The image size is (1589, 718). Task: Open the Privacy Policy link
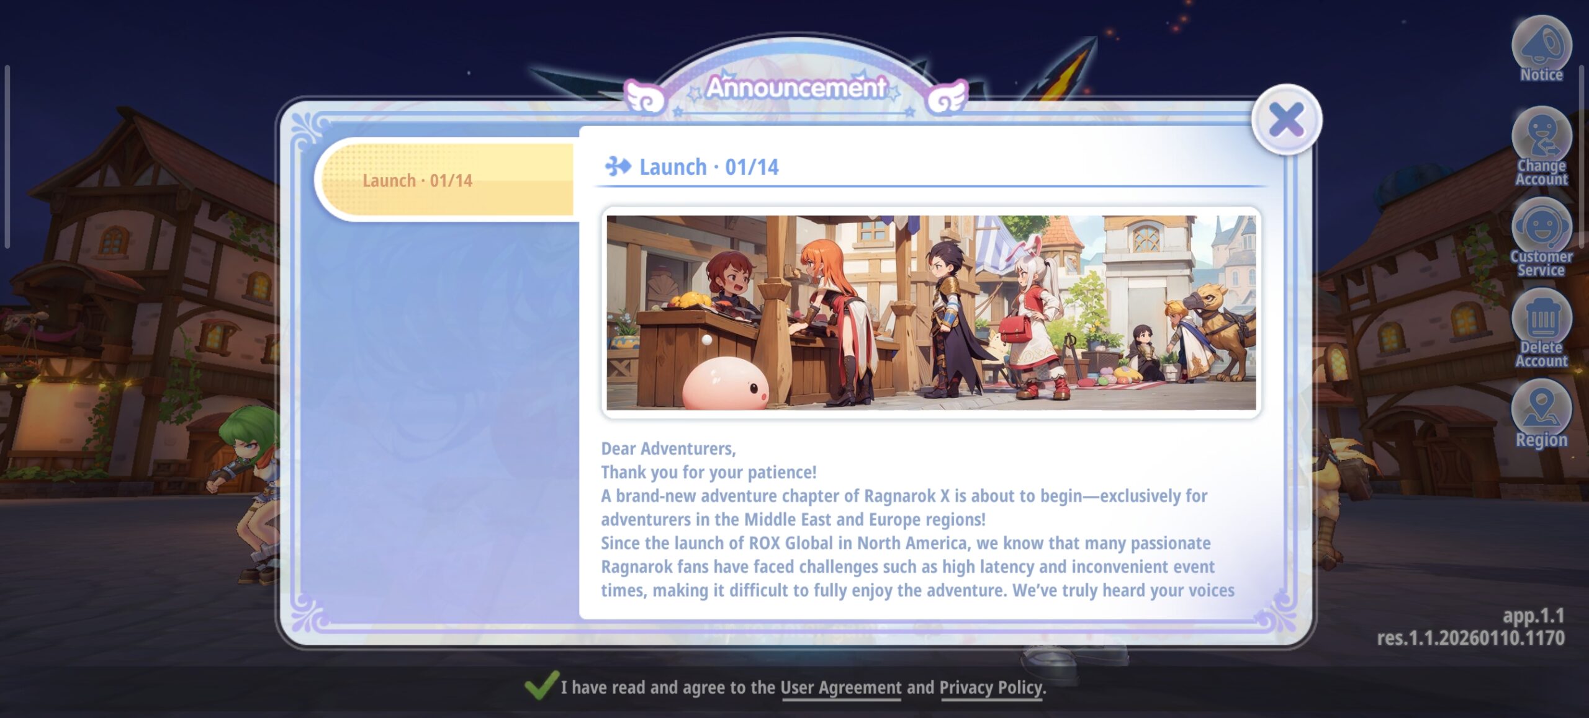[991, 688]
